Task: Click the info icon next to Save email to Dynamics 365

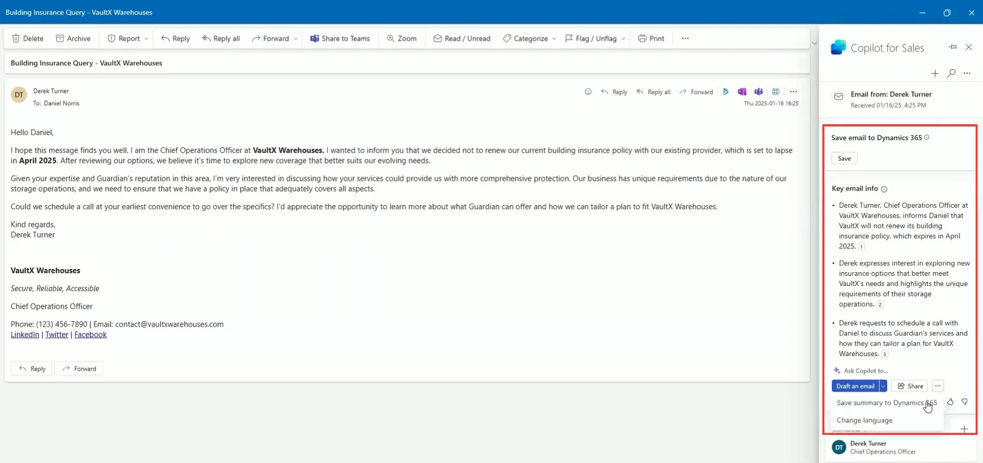Action: click(x=927, y=137)
